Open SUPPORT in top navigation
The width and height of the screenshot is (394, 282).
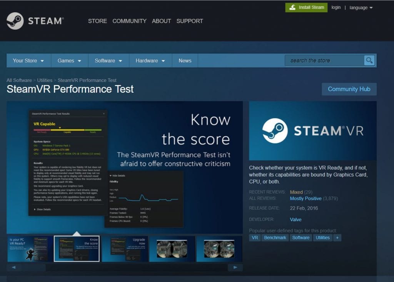(190, 21)
